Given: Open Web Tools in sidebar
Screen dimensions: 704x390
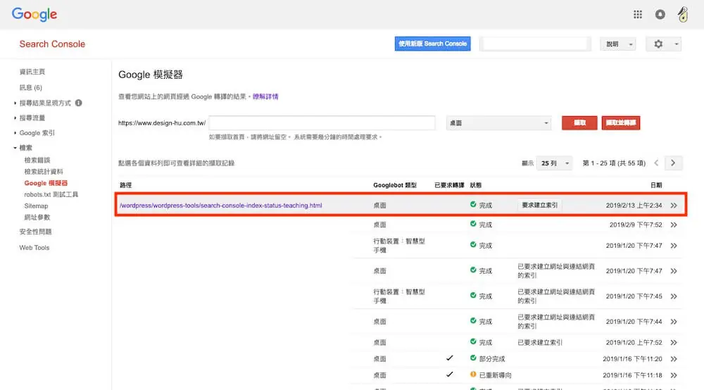Looking at the screenshot, I should tap(34, 248).
